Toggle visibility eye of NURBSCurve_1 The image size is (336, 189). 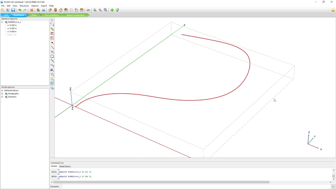(x=6, y=22)
